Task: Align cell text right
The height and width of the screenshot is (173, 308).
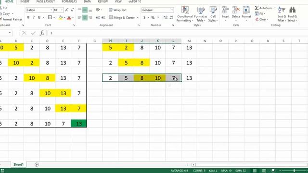Action: click(x=90, y=18)
